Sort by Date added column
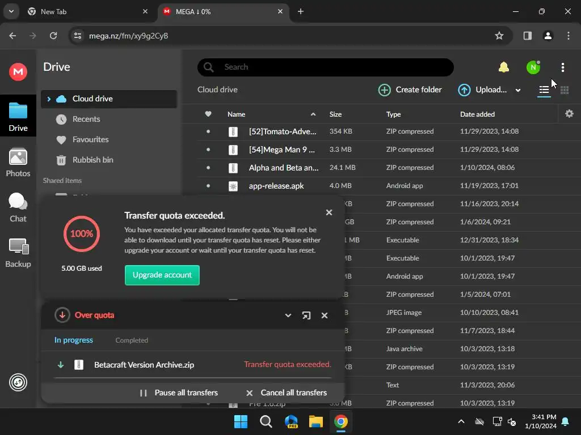 pos(477,114)
